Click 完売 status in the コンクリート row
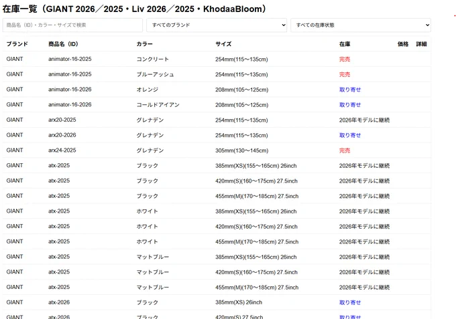456x319 pixels. point(345,59)
